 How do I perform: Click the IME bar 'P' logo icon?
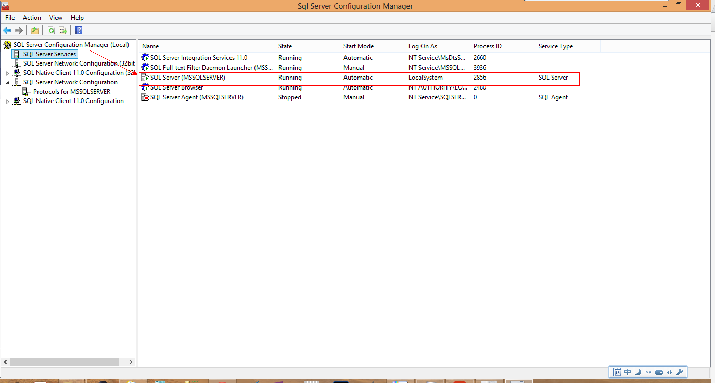tap(617, 372)
